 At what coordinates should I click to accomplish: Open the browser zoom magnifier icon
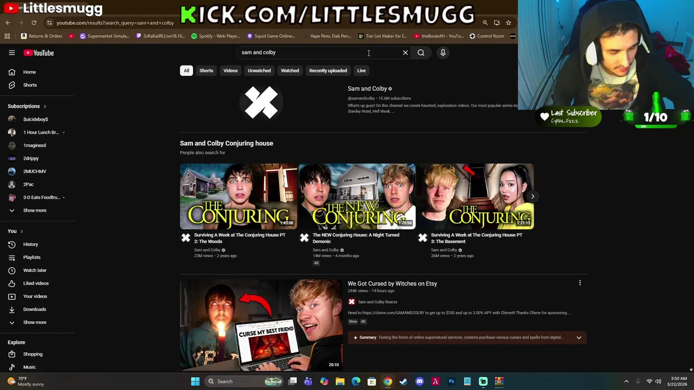pos(485,23)
